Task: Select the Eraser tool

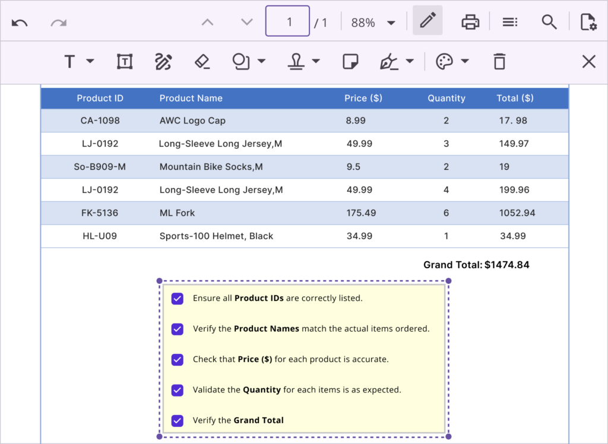Action: [202, 61]
